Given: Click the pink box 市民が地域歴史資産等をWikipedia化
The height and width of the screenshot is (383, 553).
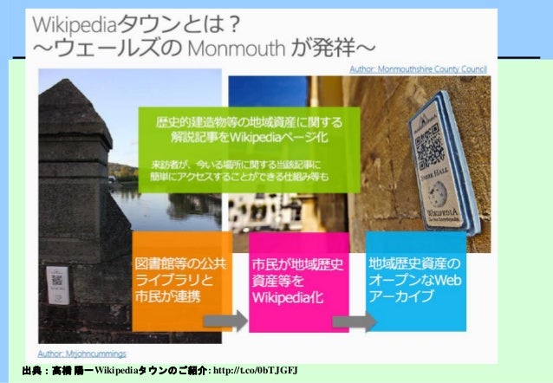Looking at the screenshot, I should 299,282.
